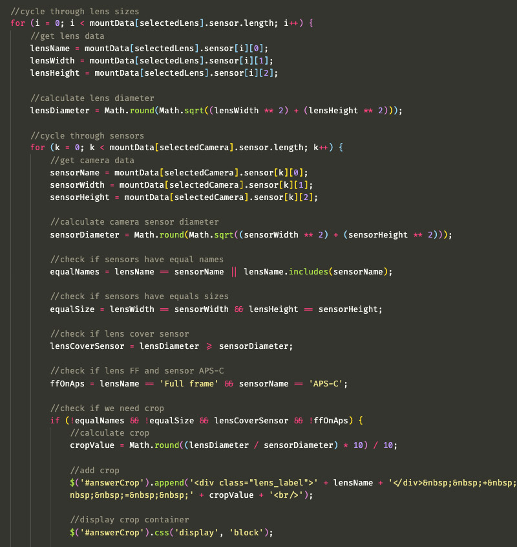517x547 pixels.
Task: Click 'sensorHeight' at the start of its assignment line
Action: tap(79, 197)
